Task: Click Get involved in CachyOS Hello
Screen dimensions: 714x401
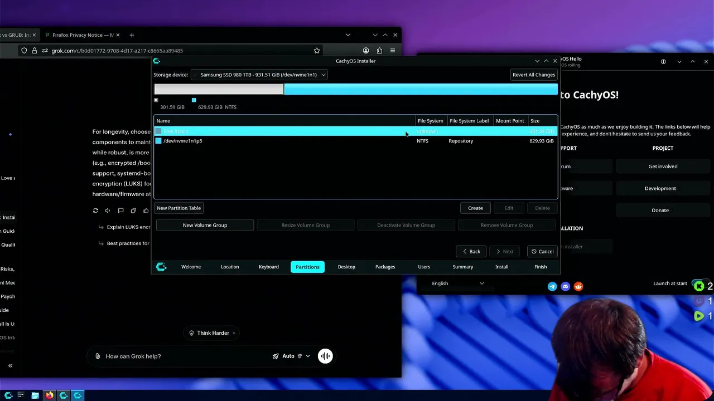Action: (x=663, y=167)
